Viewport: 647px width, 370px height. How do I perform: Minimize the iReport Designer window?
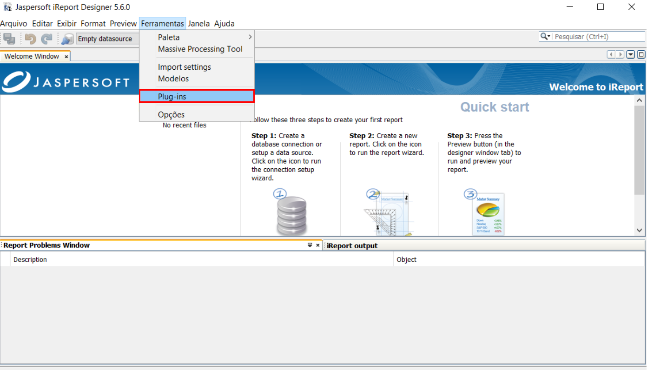[x=569, y=7]
